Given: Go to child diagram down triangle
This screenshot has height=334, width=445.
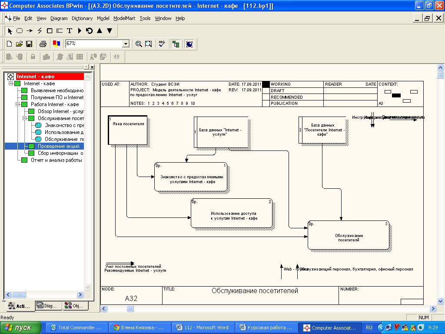Looking at the screenshot, I should [x=110, y=31].
